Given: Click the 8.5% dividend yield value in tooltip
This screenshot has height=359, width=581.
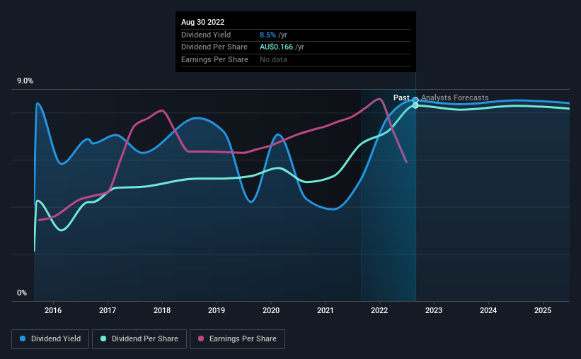Looking at the screenshot, I should (x=268, y=35).
